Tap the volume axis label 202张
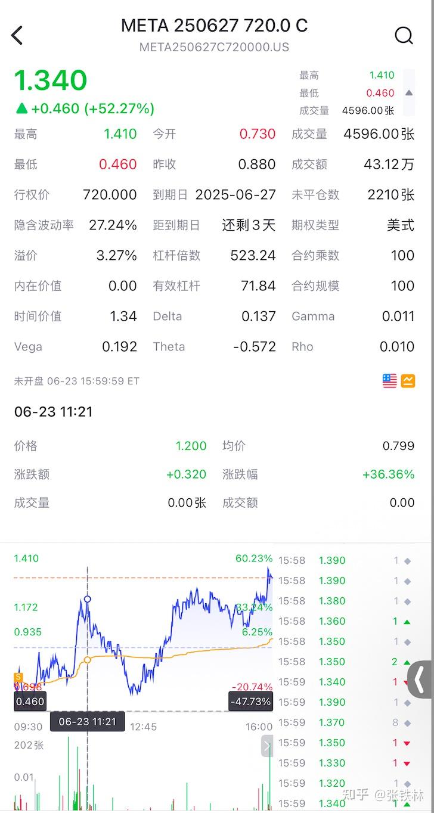This screenshot has width=434, height=813. tap(29, 745)
